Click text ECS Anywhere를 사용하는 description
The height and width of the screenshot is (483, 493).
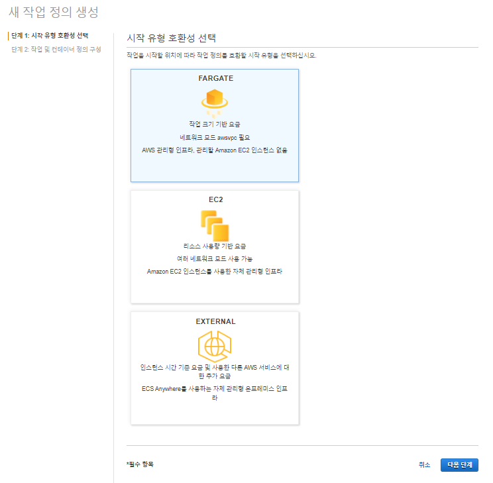[x=215, y=393]
